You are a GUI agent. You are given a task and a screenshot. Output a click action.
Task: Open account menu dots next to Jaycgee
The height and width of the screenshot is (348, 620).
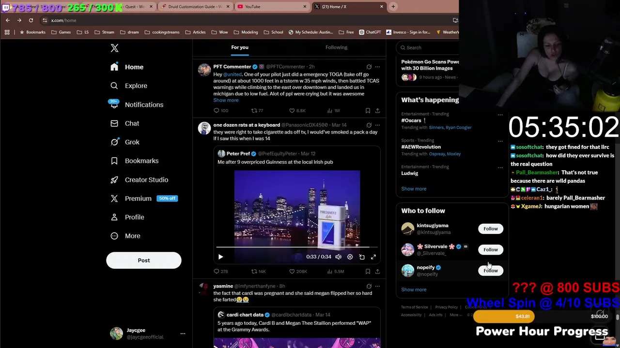(x=183, y=333)
